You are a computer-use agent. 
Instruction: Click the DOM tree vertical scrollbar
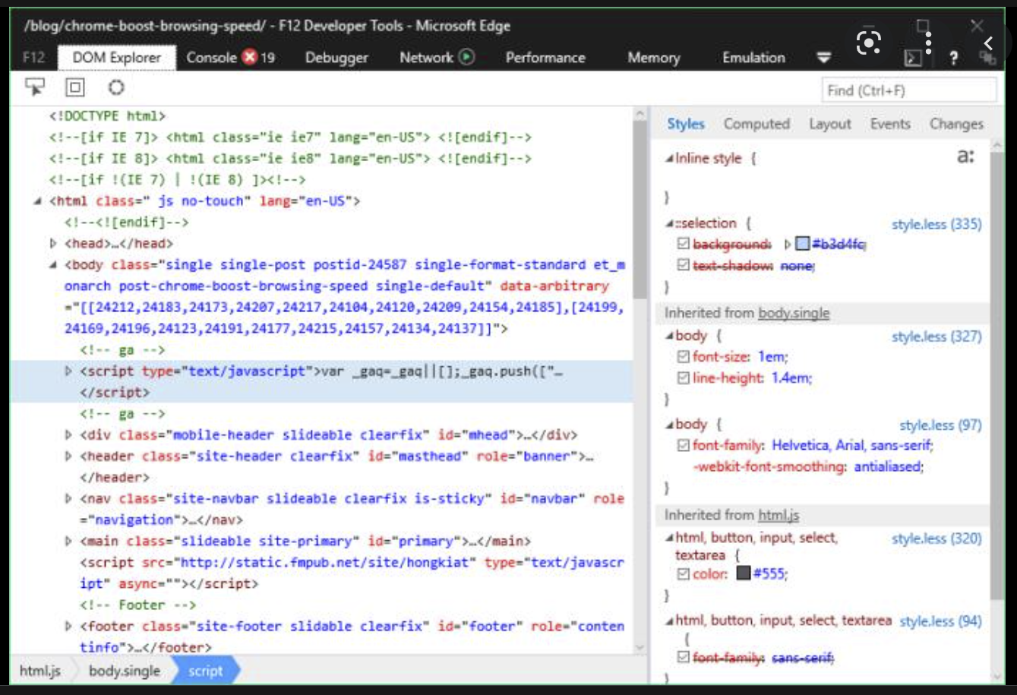tap(640, 380)
